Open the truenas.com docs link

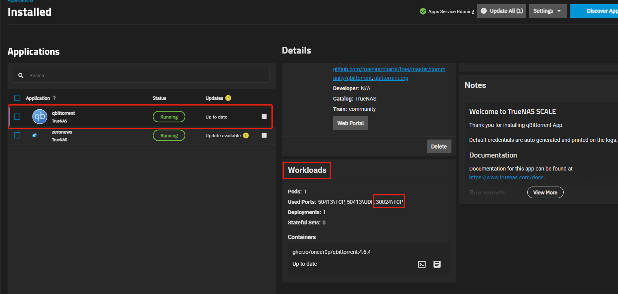pyautogui.click(x=506, y=177)
